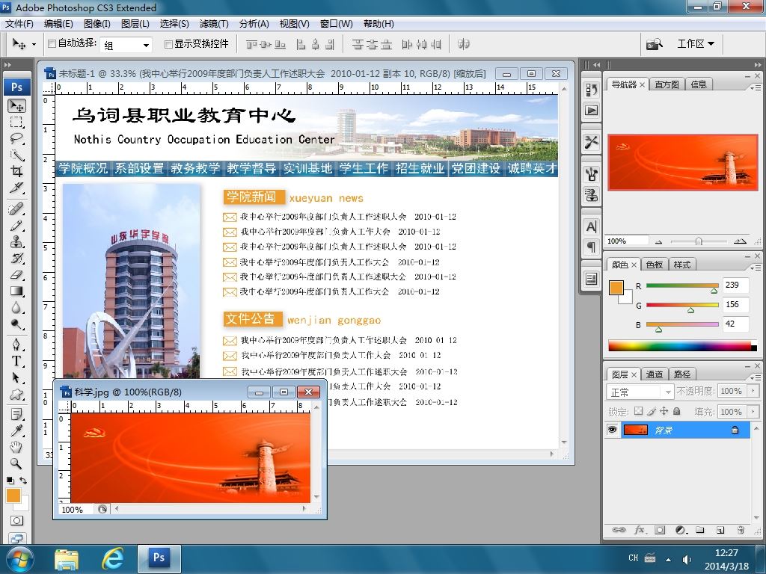Select the 背景 layer thumbnail

point(636,430)
